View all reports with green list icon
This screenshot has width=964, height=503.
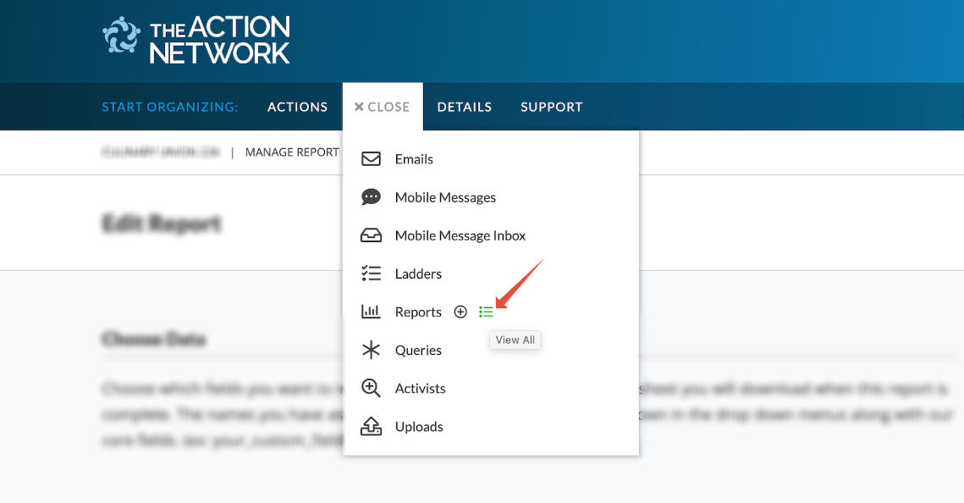(x=486, y=312)
